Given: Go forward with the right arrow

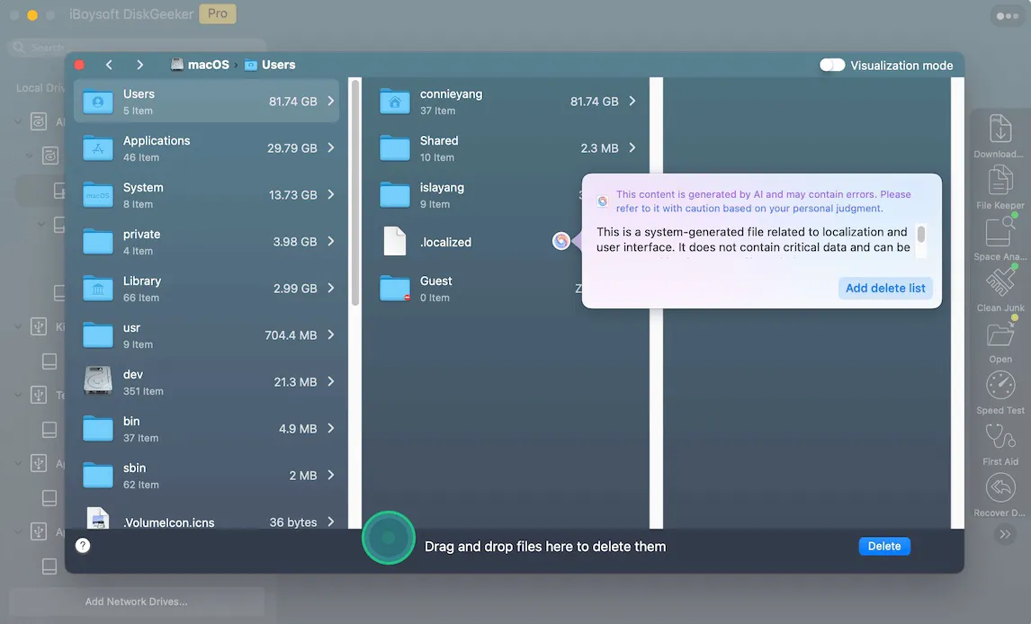Looking at the screenshot, I should click(x=139, y=65).
